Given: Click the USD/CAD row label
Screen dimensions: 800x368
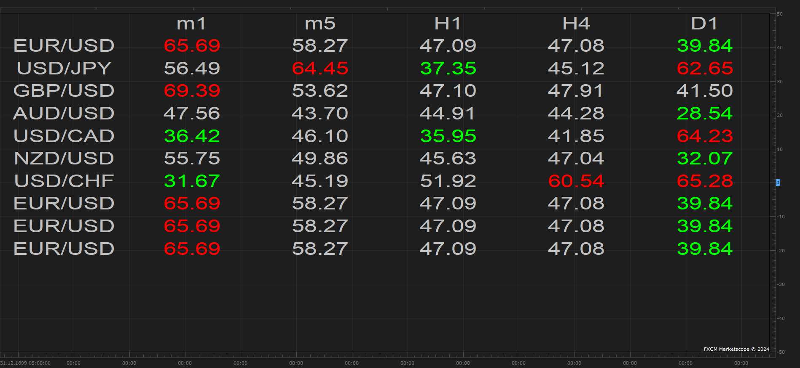Looking at the screenshot, I should 64,136.
